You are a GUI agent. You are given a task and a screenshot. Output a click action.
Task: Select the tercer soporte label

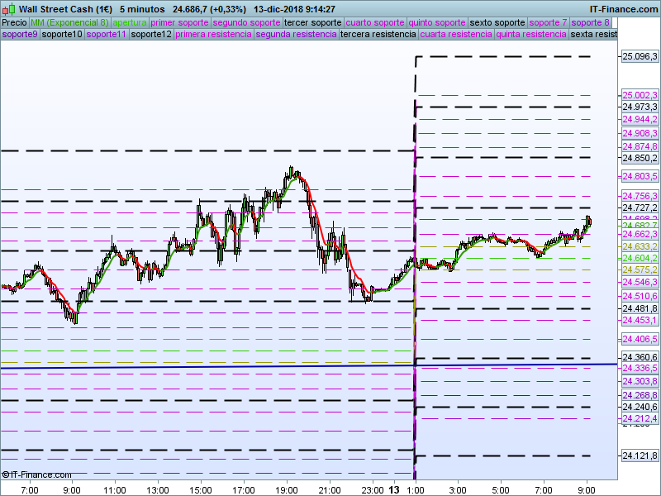[x=313, y=23]
